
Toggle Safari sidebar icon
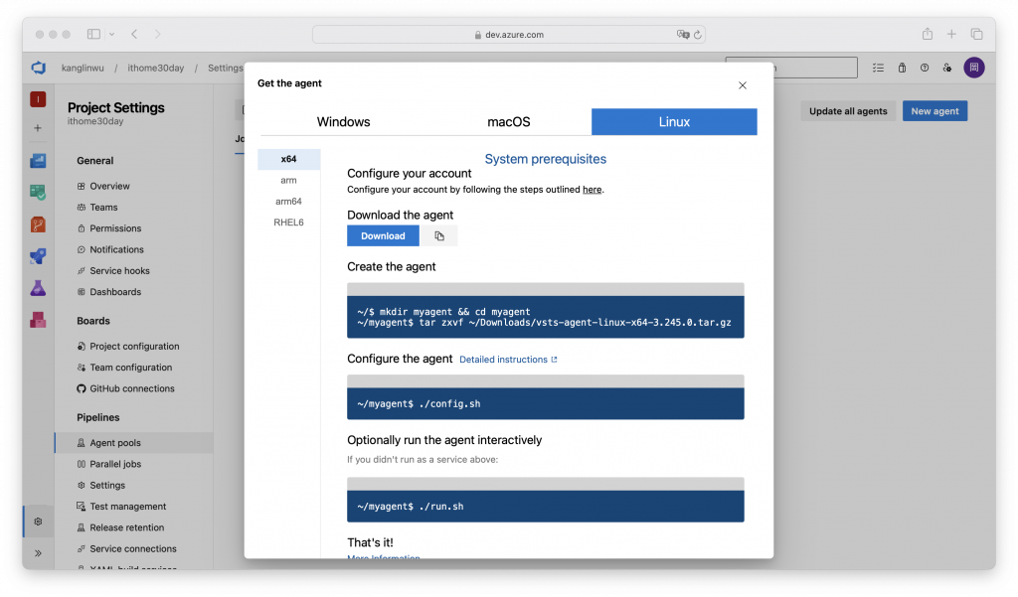tap(93, 35)
